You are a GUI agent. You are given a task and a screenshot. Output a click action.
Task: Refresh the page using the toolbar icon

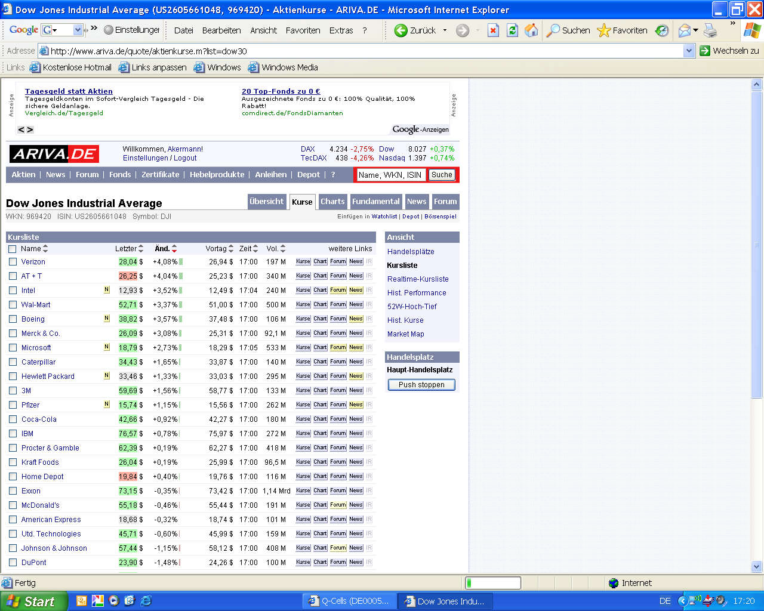point(512,30)
